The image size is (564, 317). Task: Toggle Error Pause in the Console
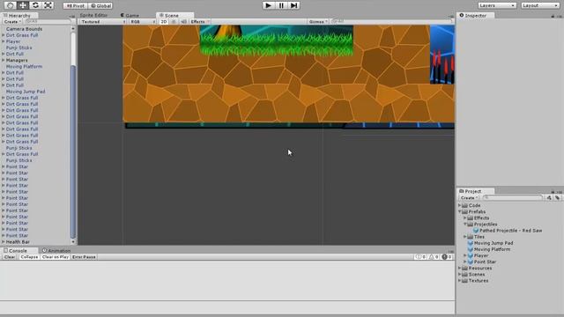coord(84,257)
